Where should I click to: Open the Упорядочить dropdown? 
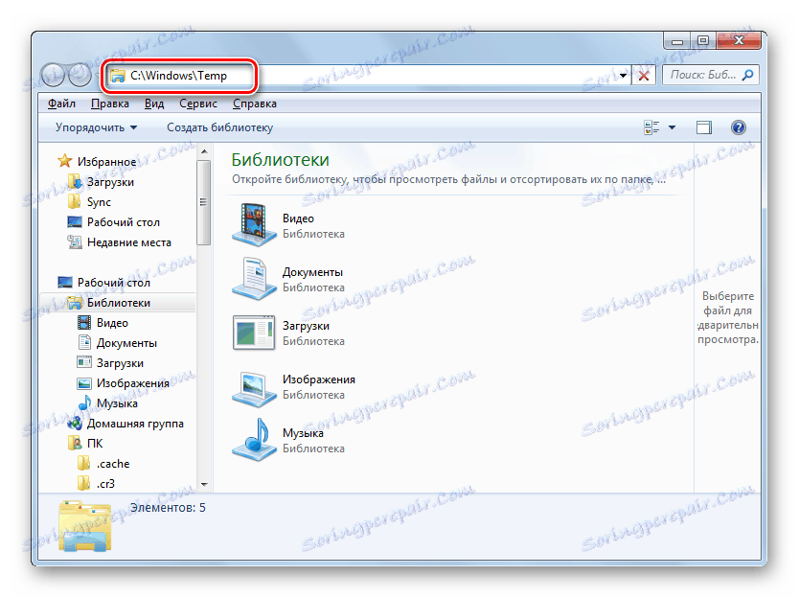pyautogui.click(x=97, y=127)
